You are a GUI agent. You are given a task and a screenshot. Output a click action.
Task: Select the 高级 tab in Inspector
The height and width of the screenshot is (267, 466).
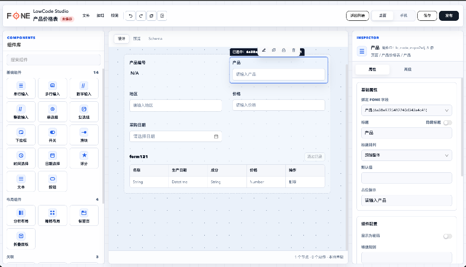pos(408,70)
